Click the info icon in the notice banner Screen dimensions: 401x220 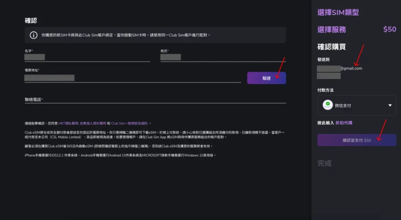(x=34, y=35)
